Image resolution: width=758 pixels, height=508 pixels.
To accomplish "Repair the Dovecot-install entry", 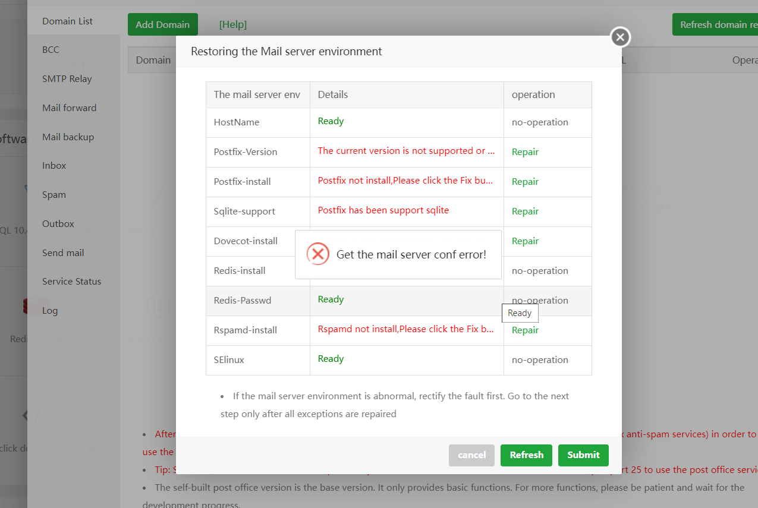I will (525, 241).
